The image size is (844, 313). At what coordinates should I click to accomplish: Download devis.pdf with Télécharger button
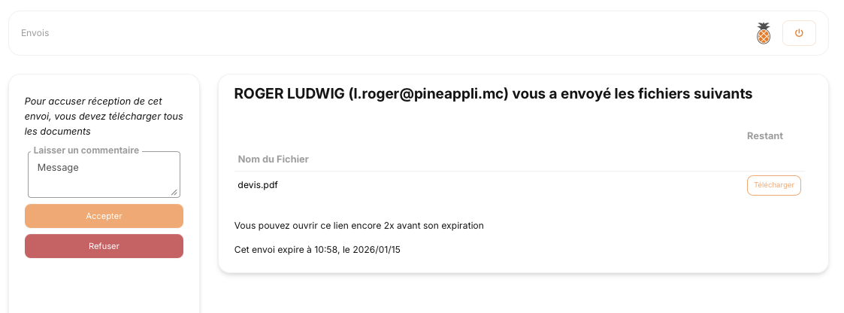[773, 185]
